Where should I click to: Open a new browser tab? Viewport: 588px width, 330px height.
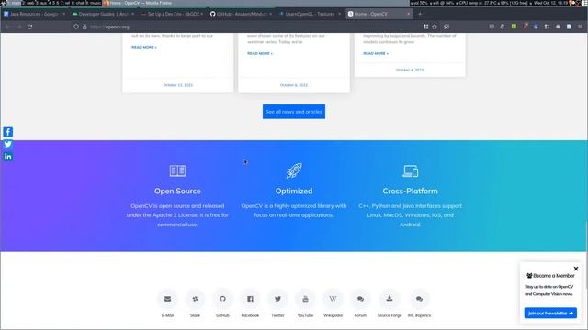pos(420,14)
